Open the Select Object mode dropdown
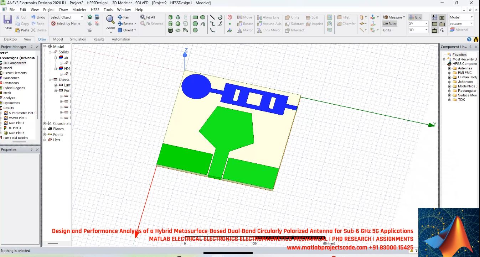Viewport: 480px width, 257px height. point(82,17)
